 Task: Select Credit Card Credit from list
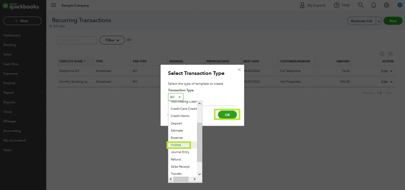183,109
